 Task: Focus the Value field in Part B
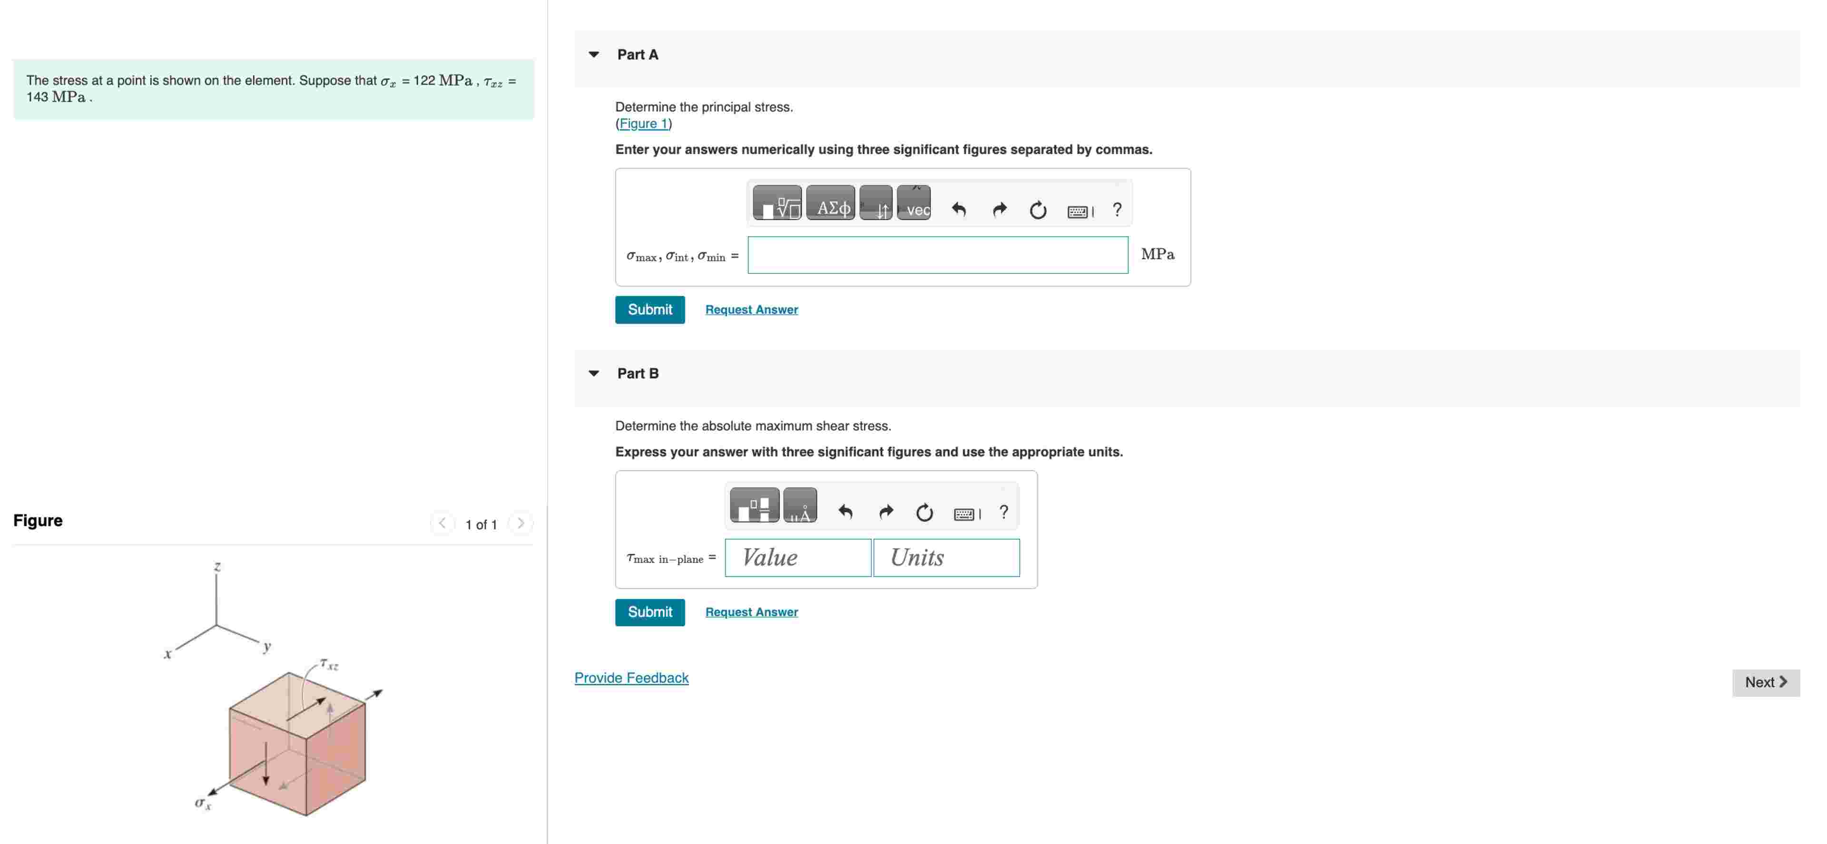click(798, 558)
